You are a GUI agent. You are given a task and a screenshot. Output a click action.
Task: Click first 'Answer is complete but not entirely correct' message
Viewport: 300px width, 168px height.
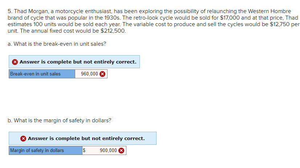coord(78,62)
